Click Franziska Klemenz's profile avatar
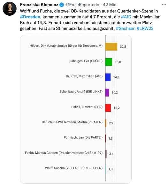The image size is (168, 186). tap(10, 9)
